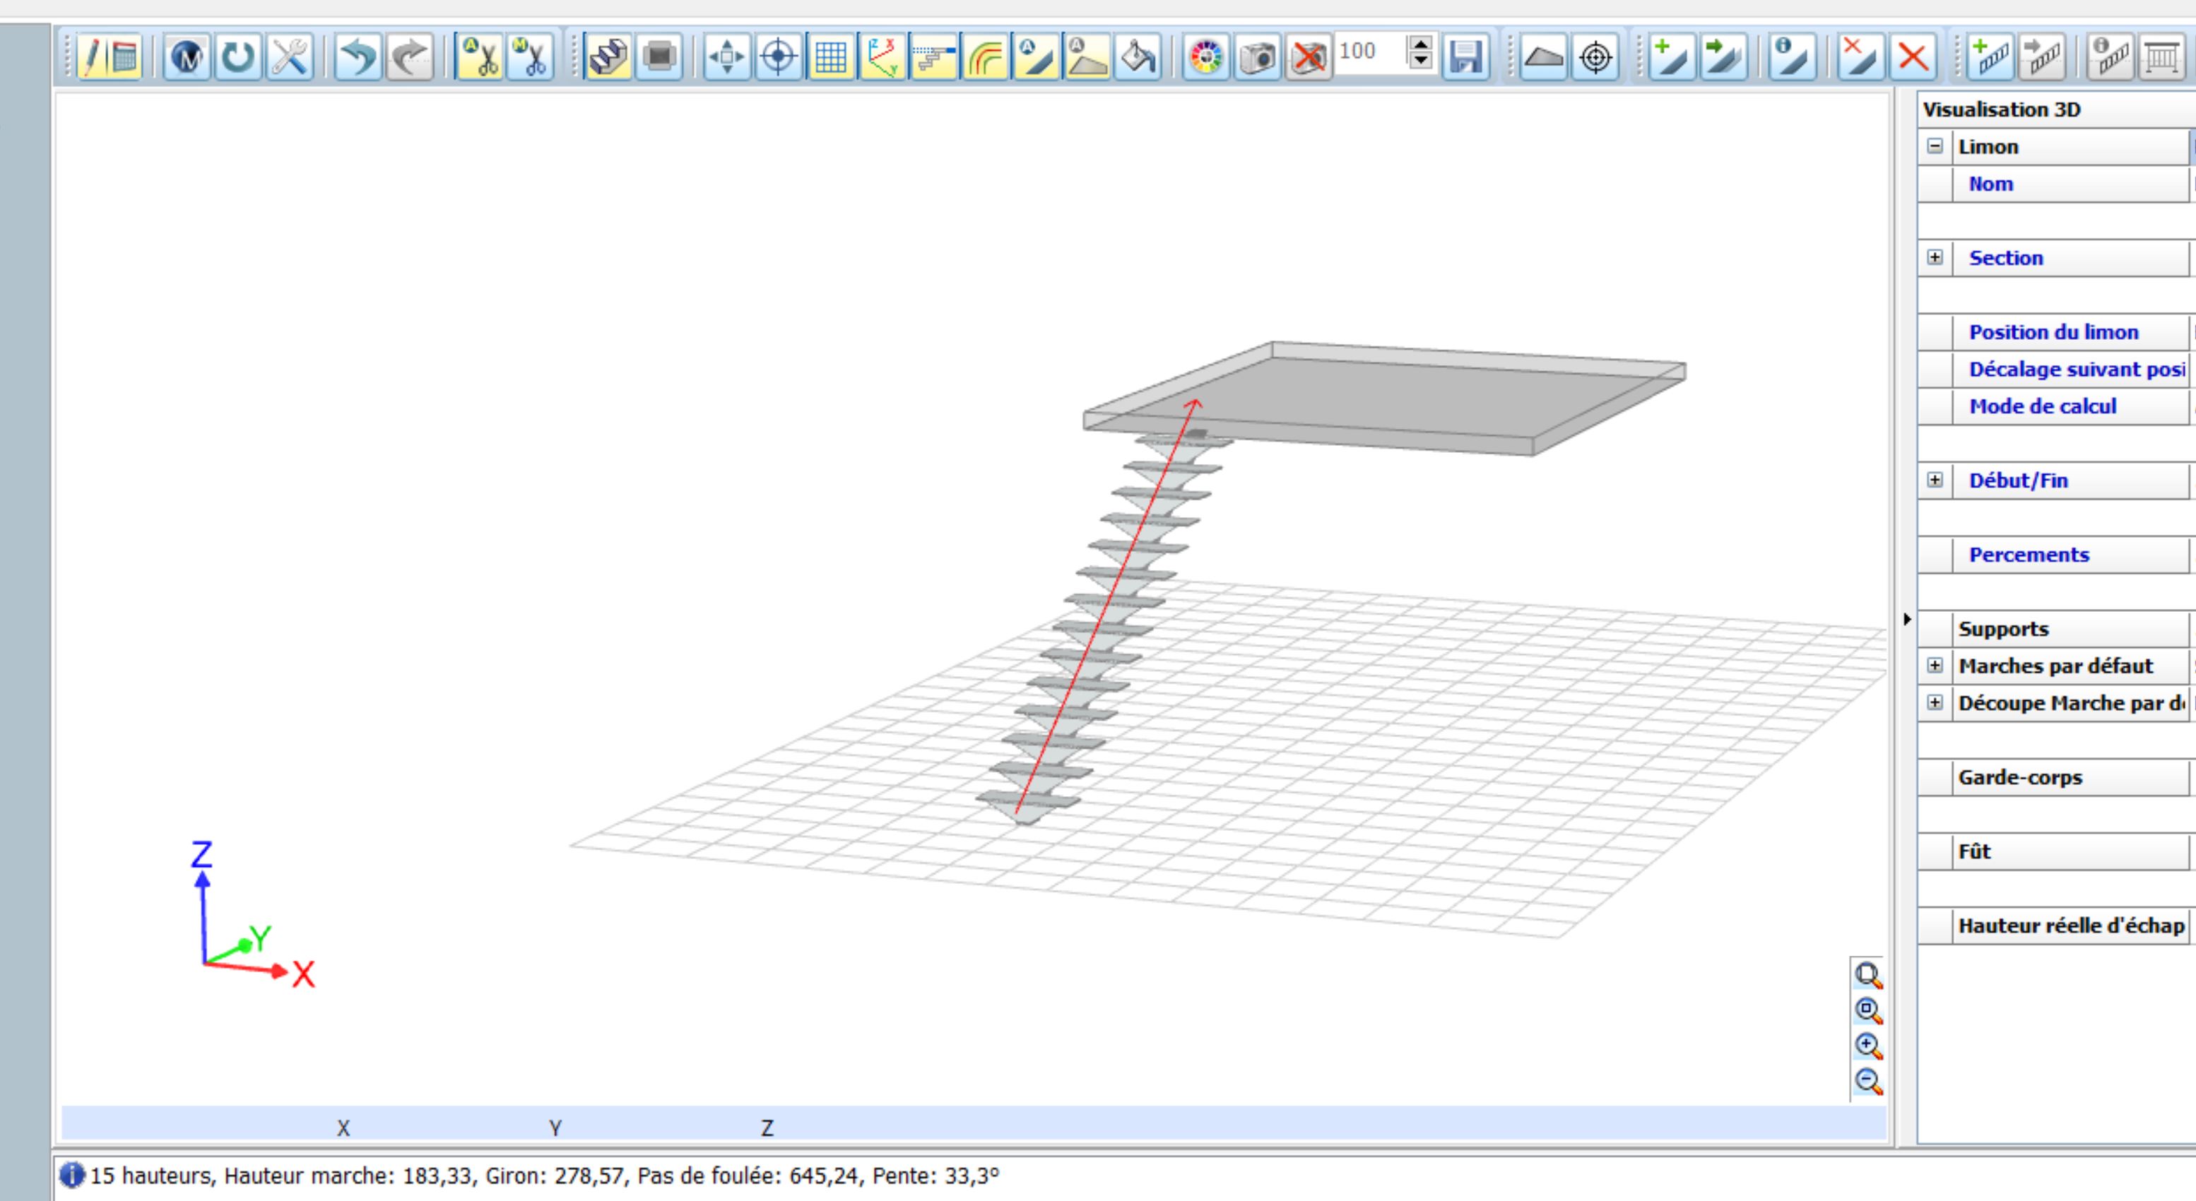The image size is (2196, 1201).
Task: Click the pencil and calculator toolbar icon
Action: click(x=109, y=57)
